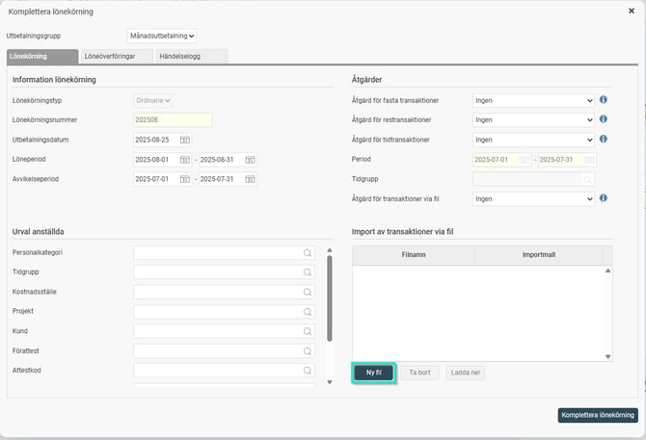This screenshot has height=440, width=646.
Task: Open calendar for Avvikelseperiod end date
Action: (x=250, y=179)
